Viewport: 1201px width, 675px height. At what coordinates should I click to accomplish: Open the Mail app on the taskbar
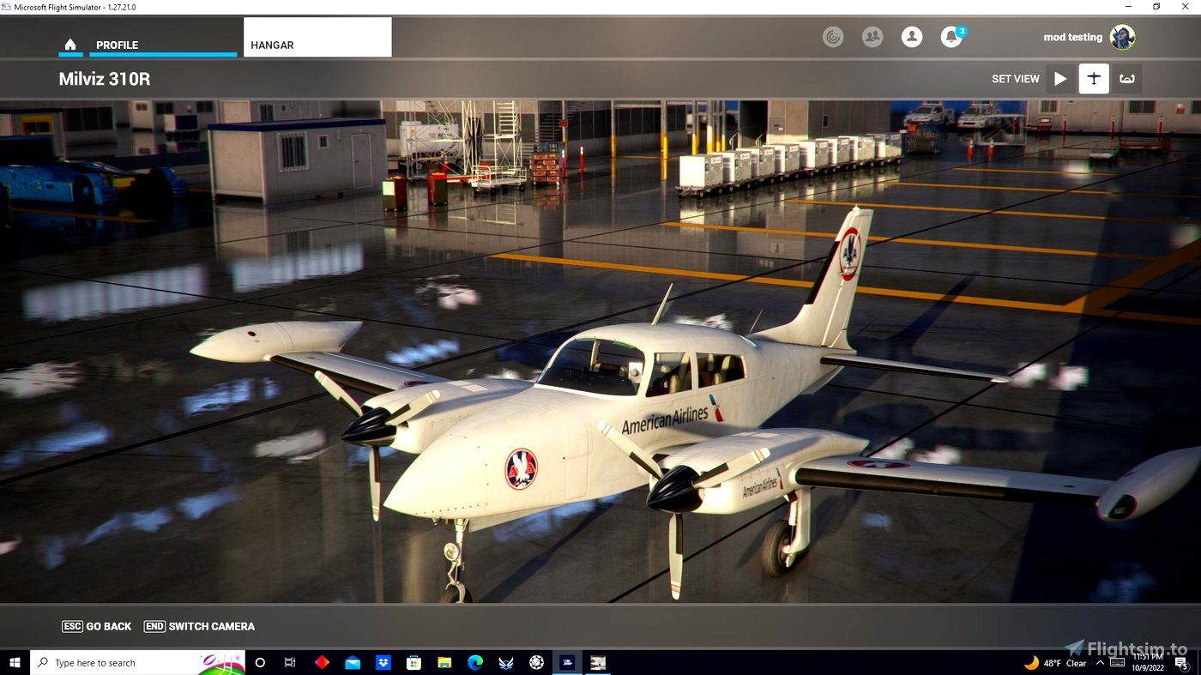353,662
